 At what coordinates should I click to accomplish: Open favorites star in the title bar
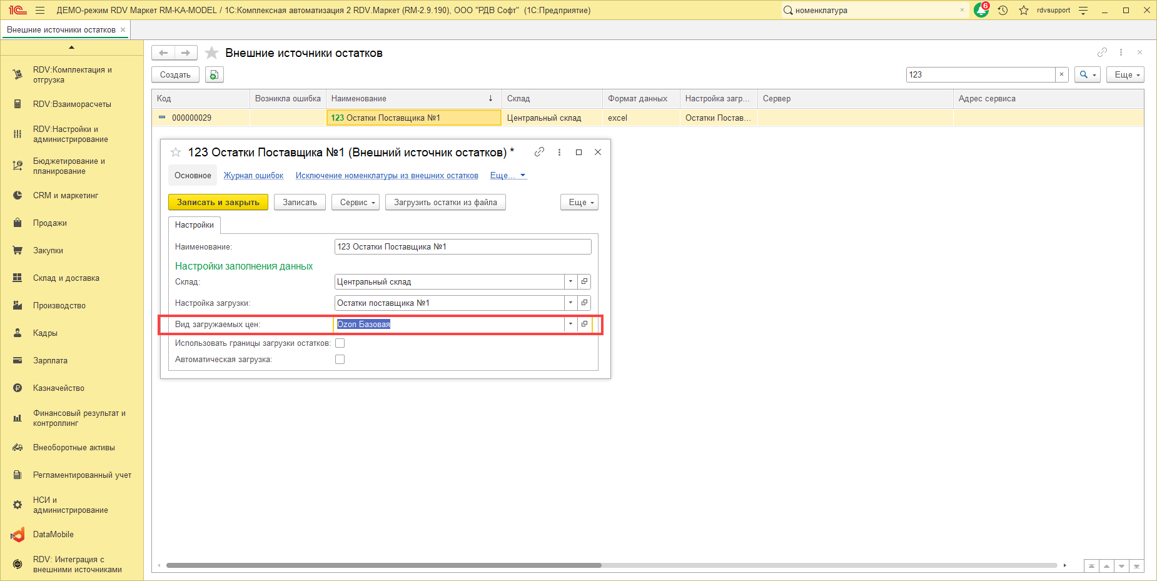1023,11
